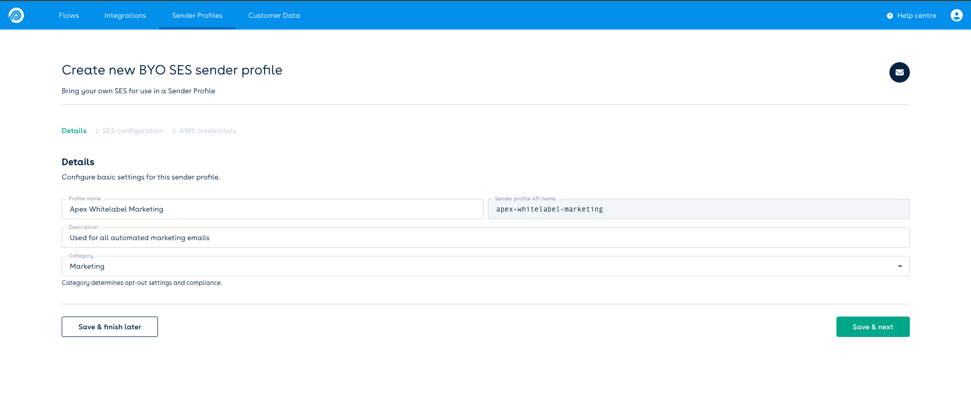The height and width of the screenshot is (418, 971).
Task: Select the Details step in the breadcrumb
Action: click(x=74, y=131)
